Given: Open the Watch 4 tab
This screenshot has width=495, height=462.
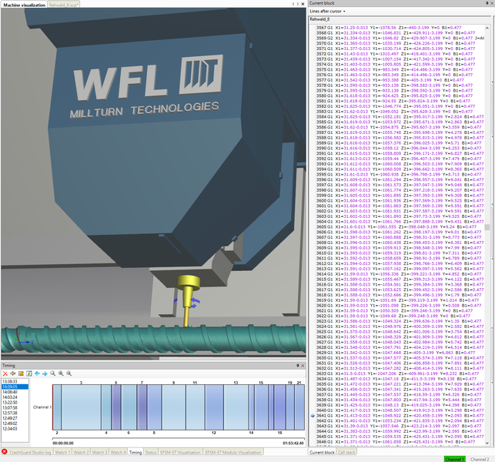Looking at the screenshot, I should point(118,452).
